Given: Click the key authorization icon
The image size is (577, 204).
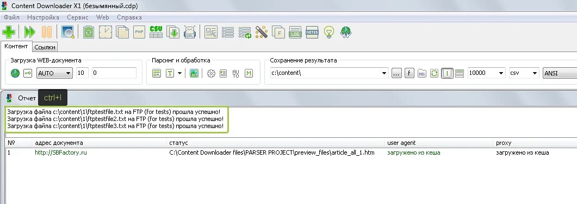Looking at the screenshot, I should coord(28,73).
